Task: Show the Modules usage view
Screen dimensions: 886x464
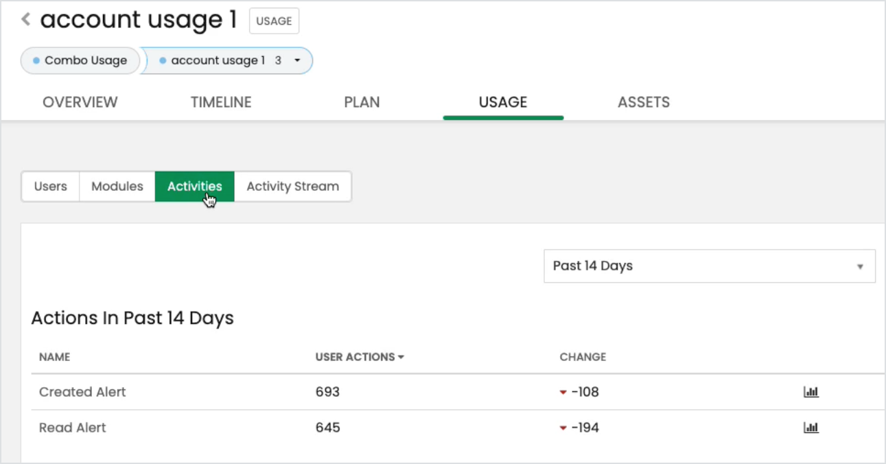Action: coord(117,187)
